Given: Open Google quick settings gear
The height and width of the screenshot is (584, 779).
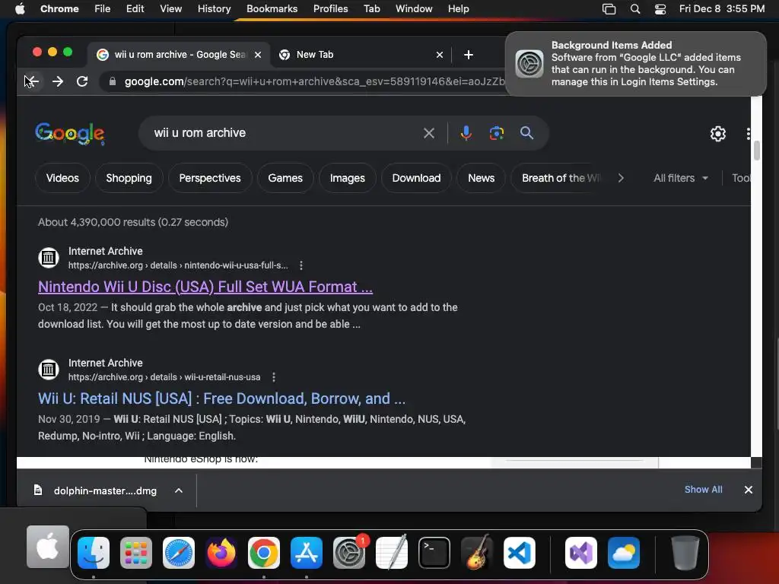Looking at the screenshot, I should tap(718, 134).
